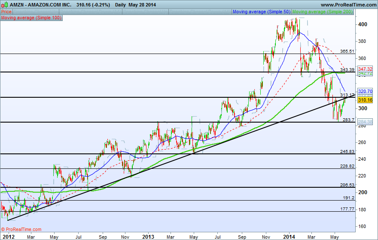
Task: Click the 2013 year label on time axis
Action: coord(148,237)
